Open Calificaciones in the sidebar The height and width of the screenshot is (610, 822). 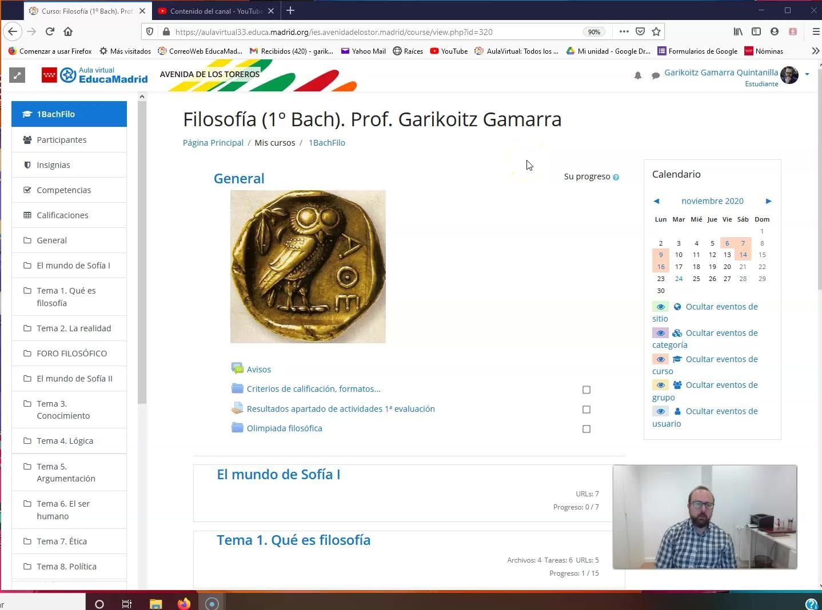click(62, 215)
